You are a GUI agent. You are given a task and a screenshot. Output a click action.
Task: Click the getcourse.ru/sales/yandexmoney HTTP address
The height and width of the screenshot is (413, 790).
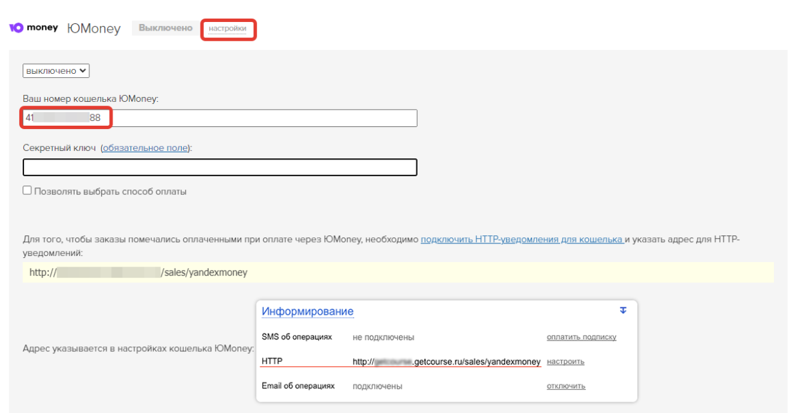pyautogui.click(x=446, y=362)
